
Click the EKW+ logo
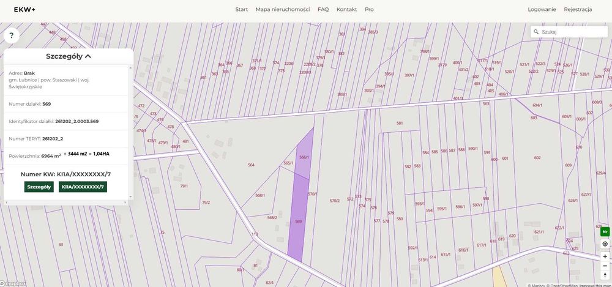pyautogui.click(x=24, y=9)
